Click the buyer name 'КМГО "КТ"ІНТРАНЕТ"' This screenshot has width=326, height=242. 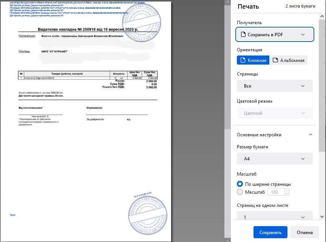pos(54,51)
